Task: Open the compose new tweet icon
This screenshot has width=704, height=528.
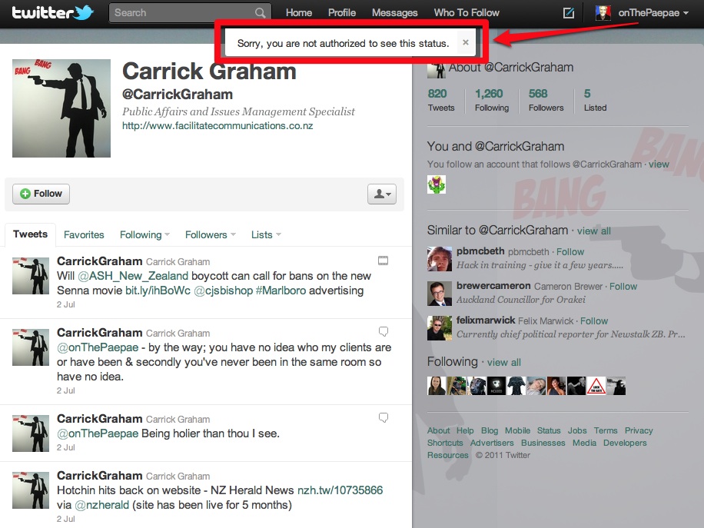Action: click(x=569, y=13)
